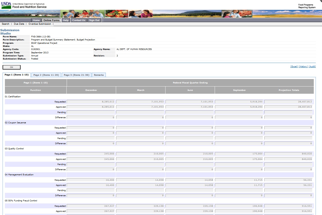View the Overdue Submission link

click(40, 24)
